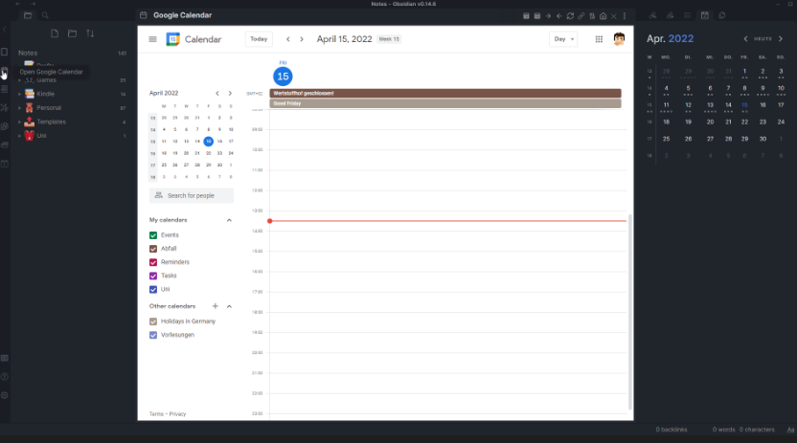Toggle the Vorlesungen calendar checkbox
The width and height of the screenshot is (797, 443).
pos(153,335)
